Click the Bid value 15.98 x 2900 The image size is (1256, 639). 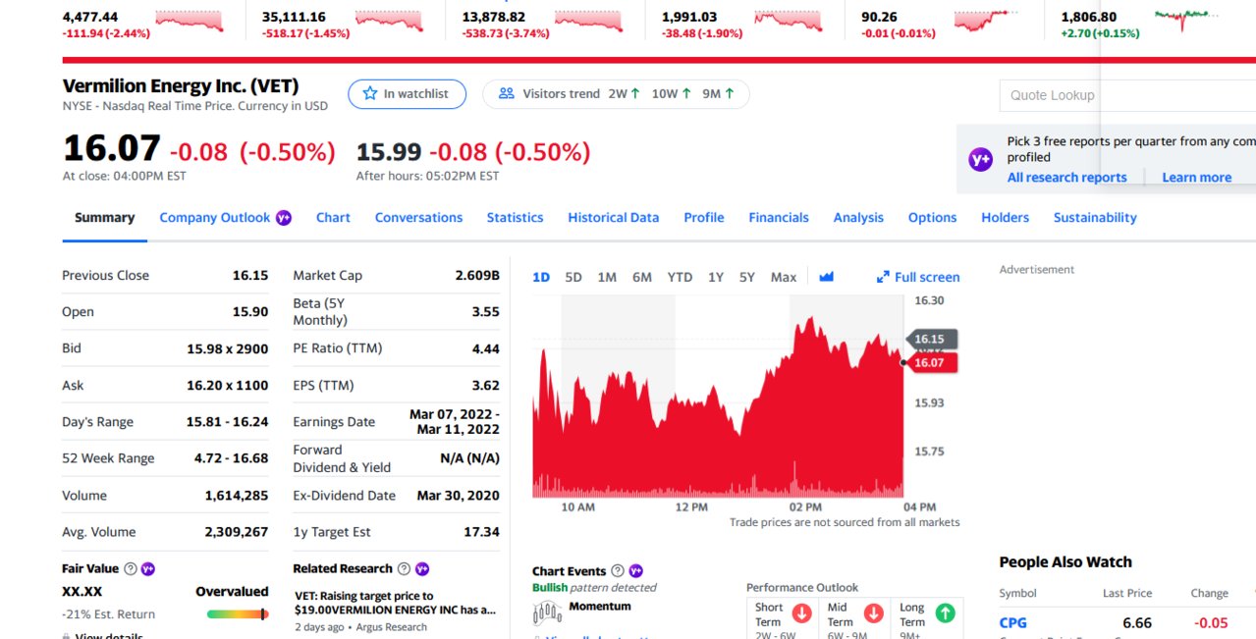point(228,348)
